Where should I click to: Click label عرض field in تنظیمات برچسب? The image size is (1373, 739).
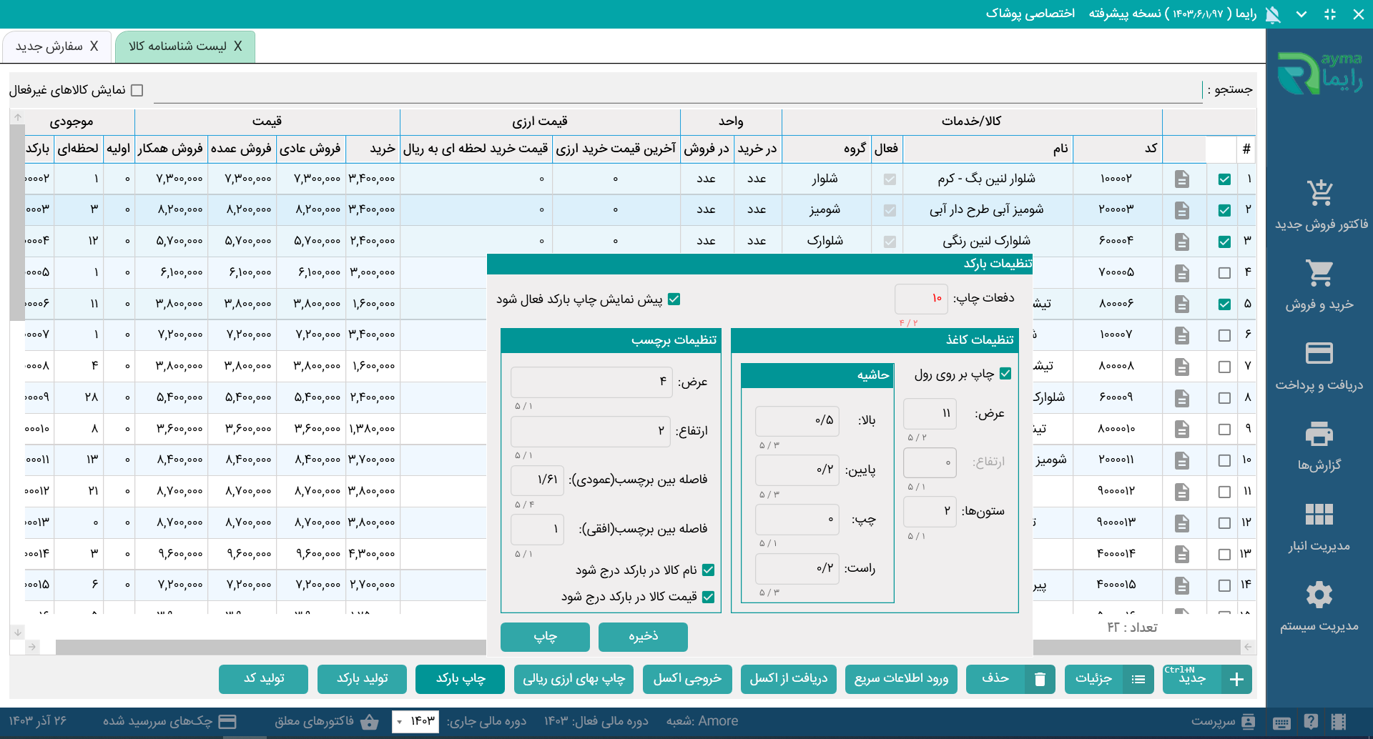point(591,382)
